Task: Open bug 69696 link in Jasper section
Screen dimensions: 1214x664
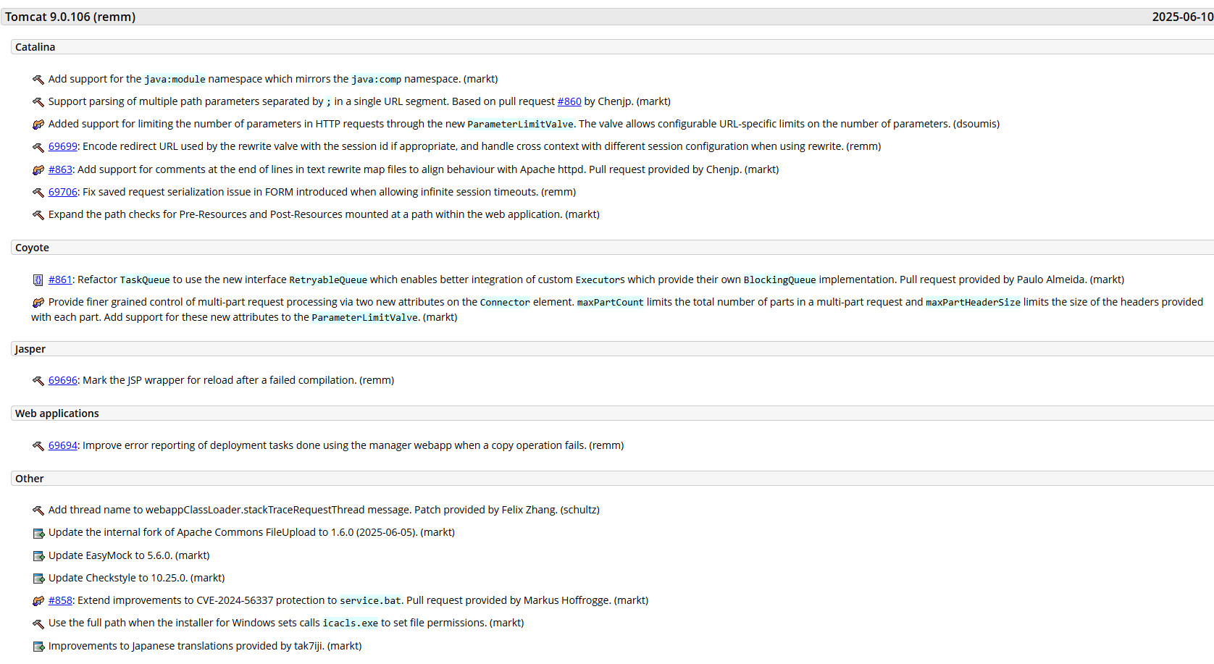Action: pyautogui.click(x=62, y=380)
